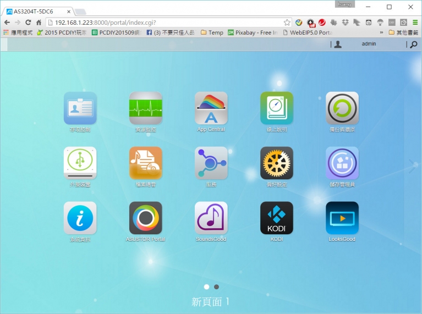Close the AS3204T-5DC6 tab

[x=69, y=12]
